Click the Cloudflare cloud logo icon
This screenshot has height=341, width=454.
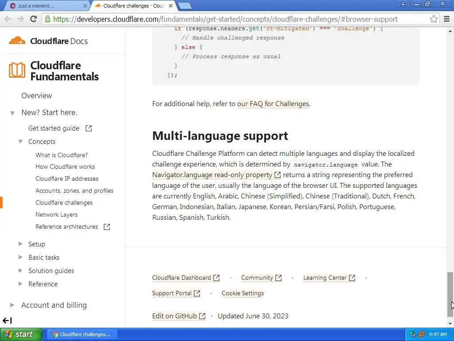coord(17,40)
